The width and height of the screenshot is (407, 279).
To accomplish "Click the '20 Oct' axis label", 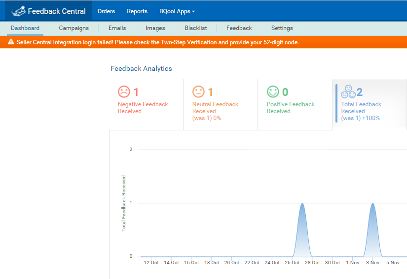I will (231, 262).
